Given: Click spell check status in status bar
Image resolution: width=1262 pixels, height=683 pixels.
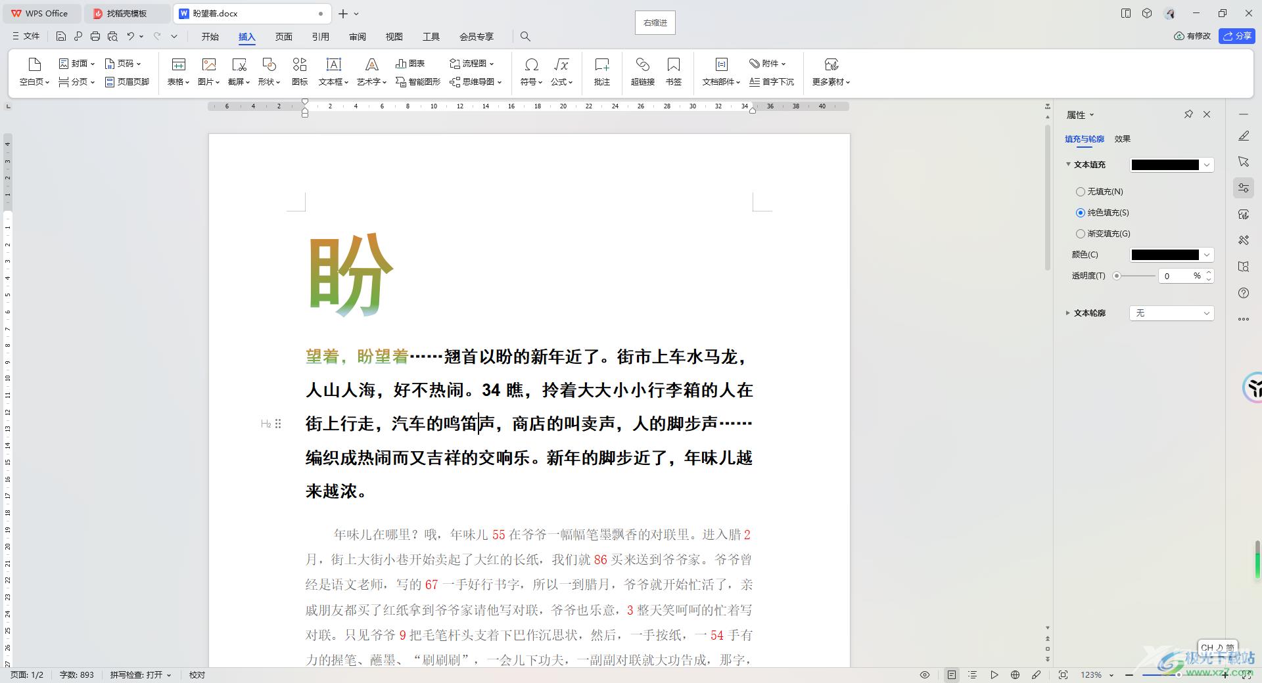Looking at the screenshot, I should click(x=141, y=674).
